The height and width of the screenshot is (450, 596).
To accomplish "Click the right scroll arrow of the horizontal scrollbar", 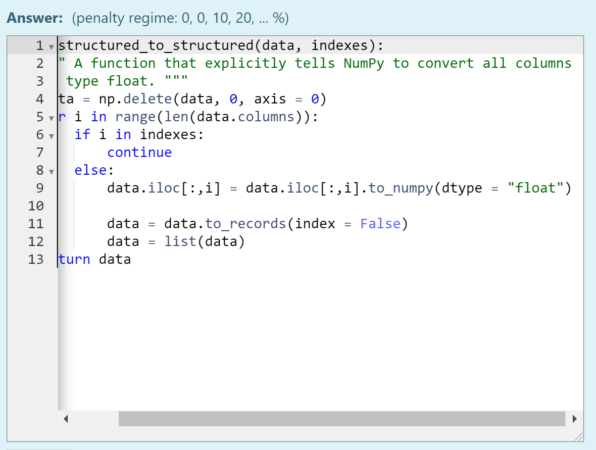I will (575, 418).
